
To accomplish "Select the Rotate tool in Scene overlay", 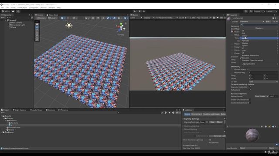I will point(37,30).
